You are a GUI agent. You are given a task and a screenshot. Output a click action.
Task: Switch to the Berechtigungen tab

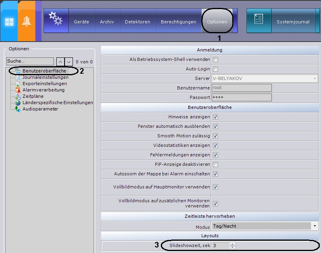178,22
